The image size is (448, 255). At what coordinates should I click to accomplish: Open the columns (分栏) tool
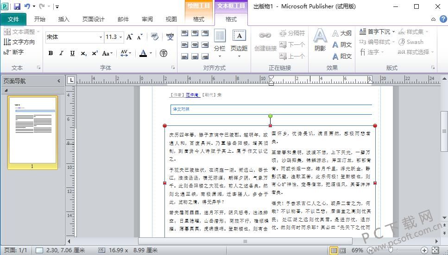220,44
